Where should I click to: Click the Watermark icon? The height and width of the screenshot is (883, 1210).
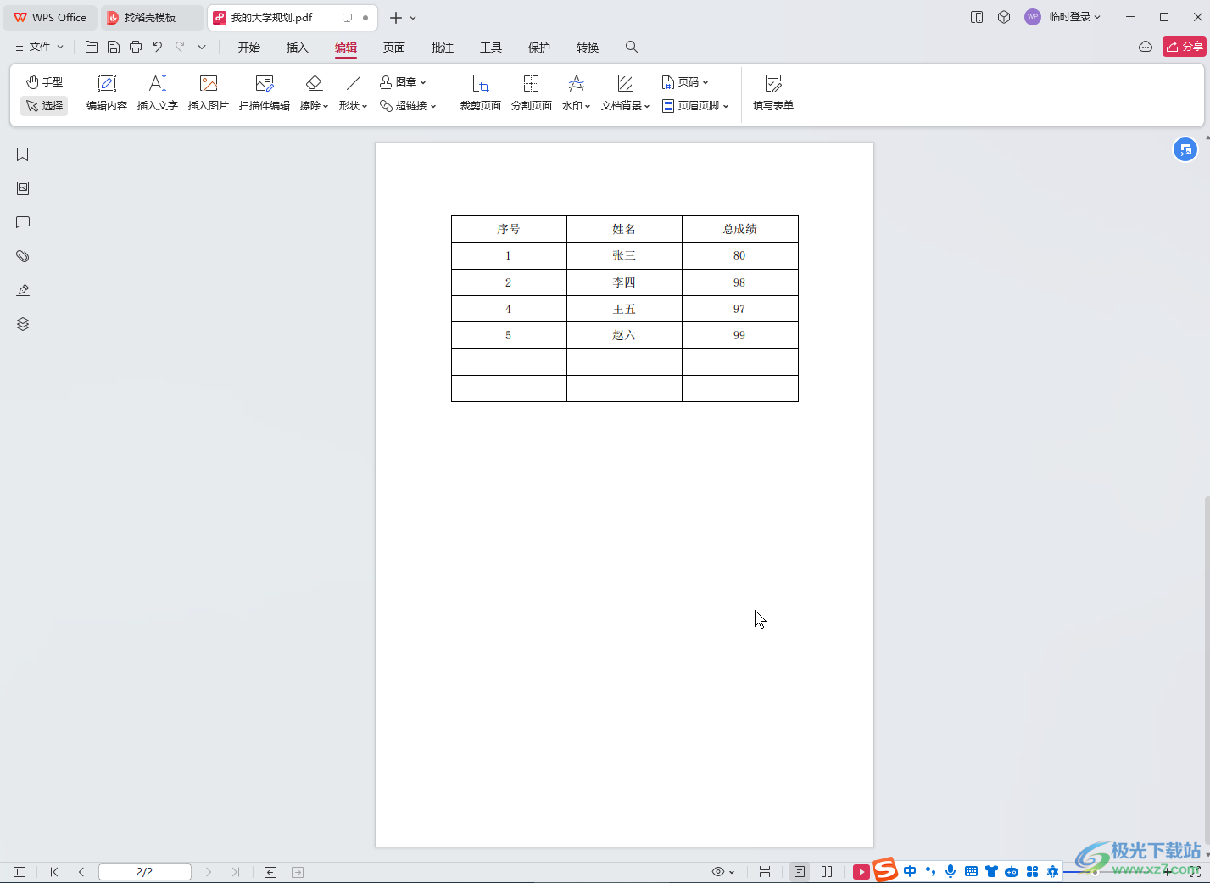point(577,83)
